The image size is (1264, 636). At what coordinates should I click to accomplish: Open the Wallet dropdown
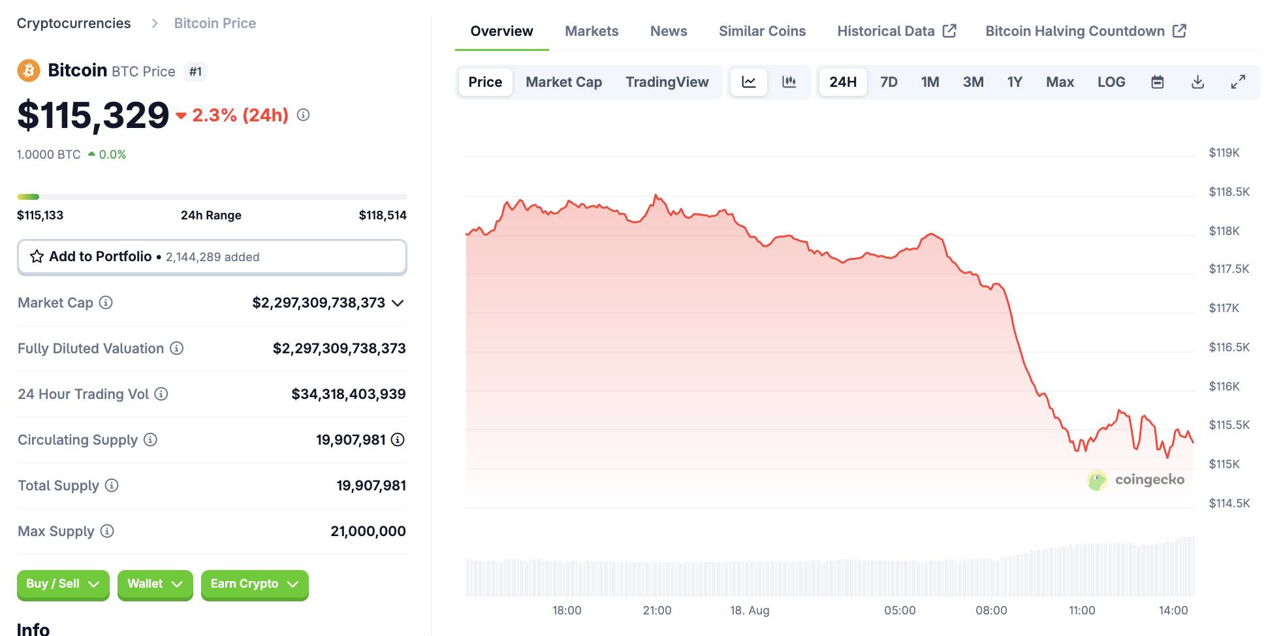tap(155, 584)
